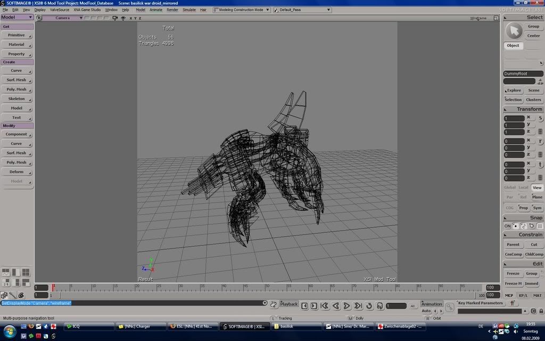Jump to last frame

358,306
